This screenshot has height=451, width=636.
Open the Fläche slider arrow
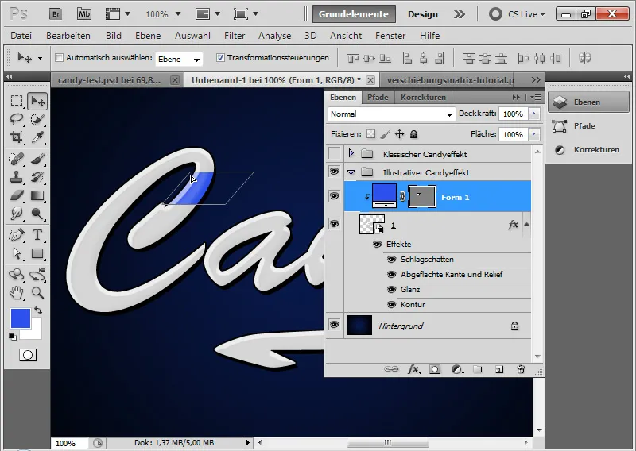(533, 134)
